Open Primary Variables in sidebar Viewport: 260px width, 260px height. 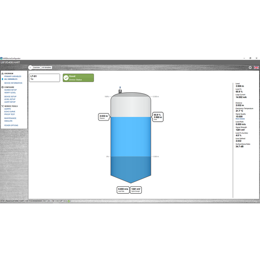(12, 76)
